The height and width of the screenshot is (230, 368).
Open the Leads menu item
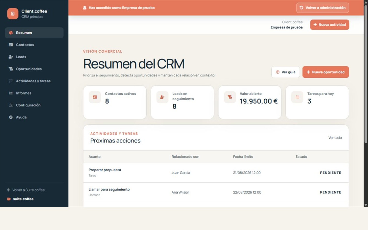point(34,57)
